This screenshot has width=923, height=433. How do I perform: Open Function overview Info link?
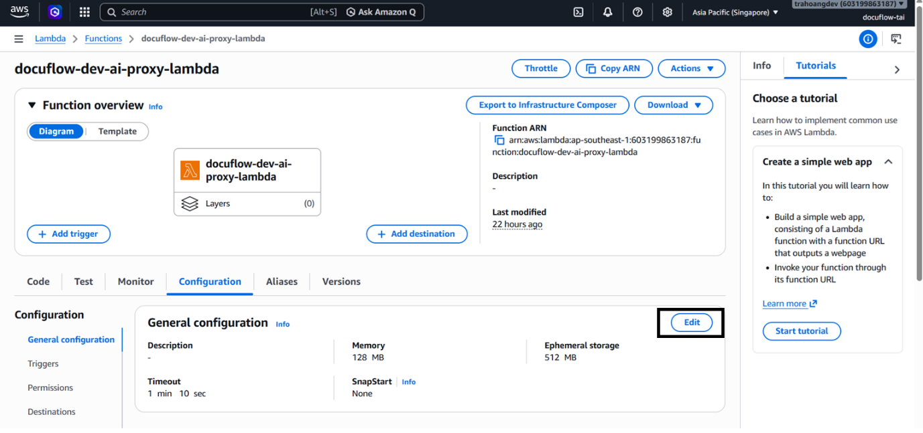pos(156,106)
